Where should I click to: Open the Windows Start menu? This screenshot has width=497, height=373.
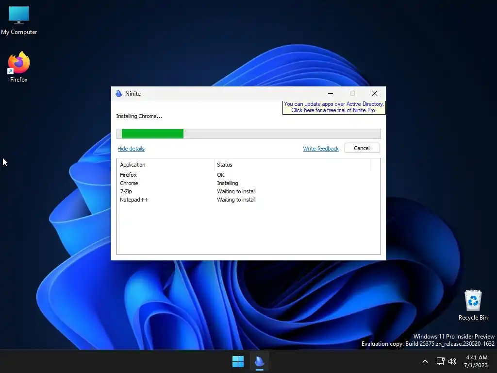238,361
